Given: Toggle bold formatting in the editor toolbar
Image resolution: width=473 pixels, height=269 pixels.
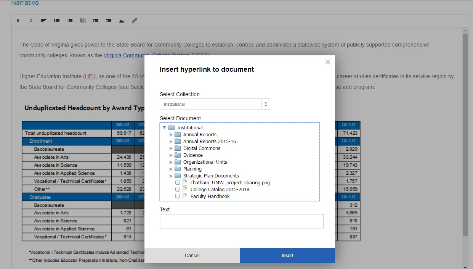Looking at the screenshot, I should (x=18, y=20).
